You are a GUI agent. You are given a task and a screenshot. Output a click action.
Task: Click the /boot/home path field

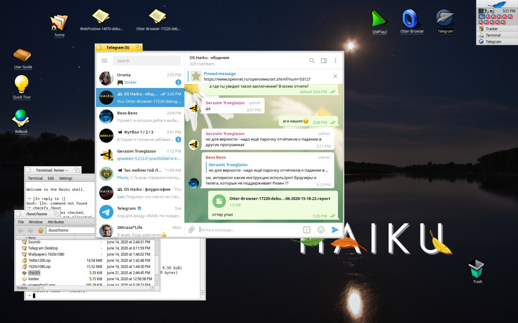click(x=70, y=230)
